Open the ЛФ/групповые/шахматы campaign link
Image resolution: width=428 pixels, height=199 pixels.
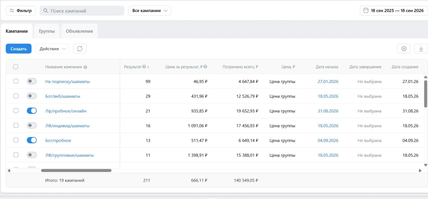click(x=70, y=155)
